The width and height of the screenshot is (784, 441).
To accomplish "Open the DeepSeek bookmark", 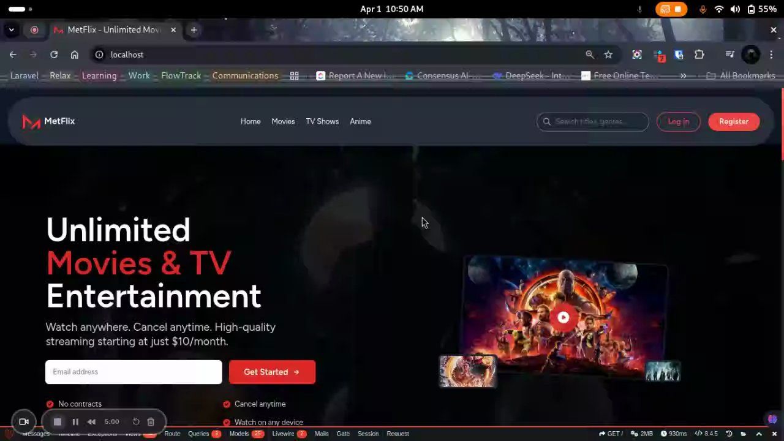I will coord(532,75).
